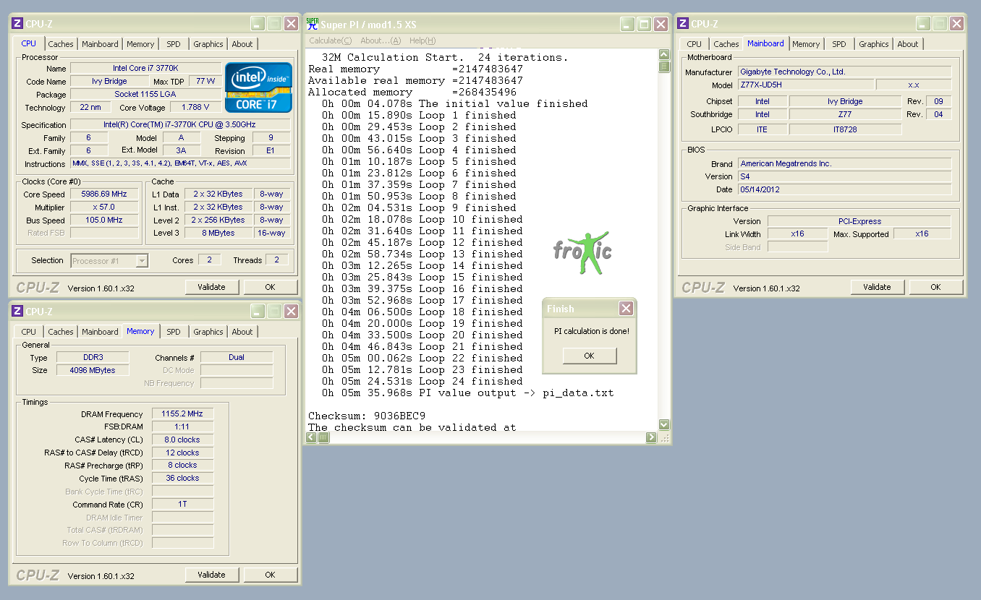This screenshot has width=981, height=600.
Task: Minimize the CPU-Z Memory window
Action: [258, 312]
